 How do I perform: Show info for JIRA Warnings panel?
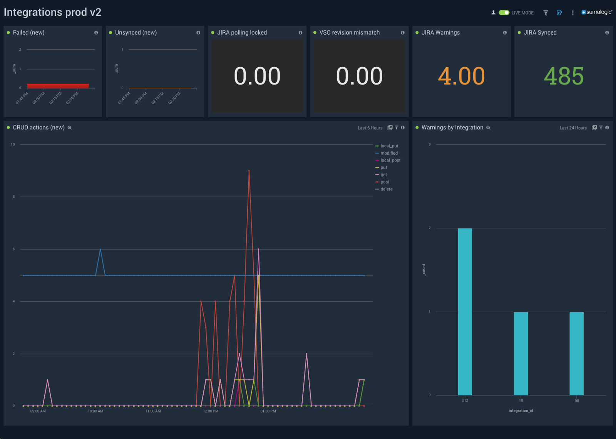(505, 33)
